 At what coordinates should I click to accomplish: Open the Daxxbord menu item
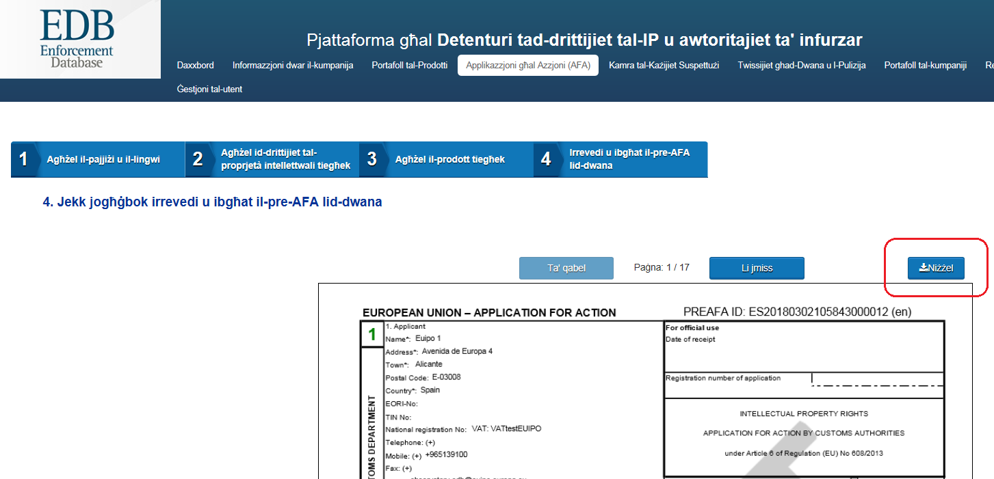(x=195, y=66)
